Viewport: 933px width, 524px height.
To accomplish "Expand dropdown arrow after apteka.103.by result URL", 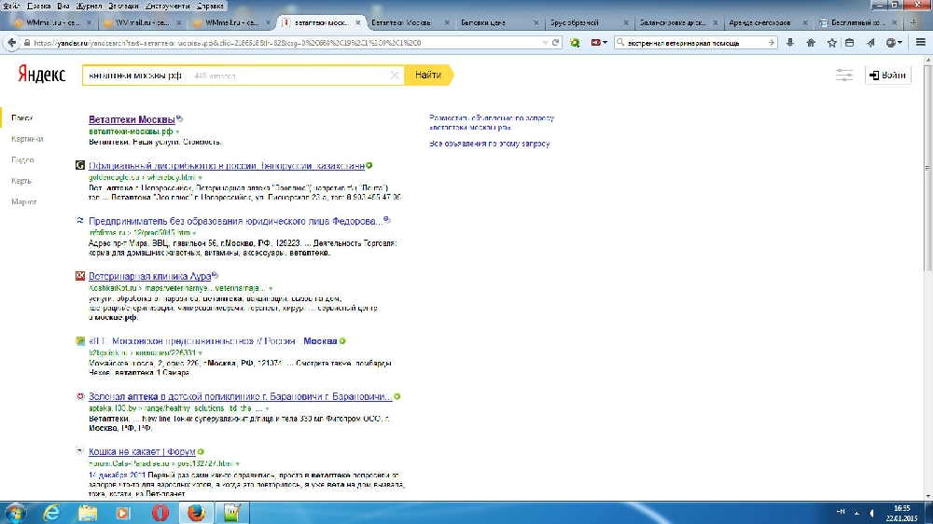I will [267, 408].
